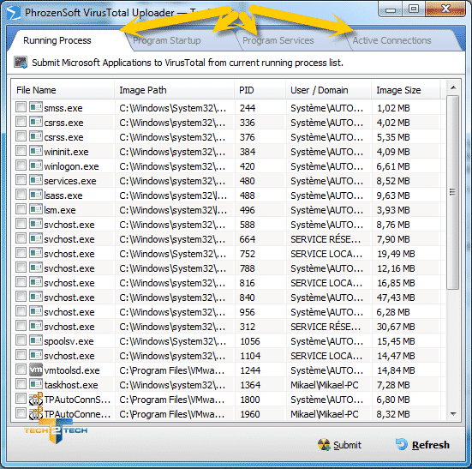Click the svchost.exe icon with PID 752
This screenshot has height=469, width=472.
point(36,253)
